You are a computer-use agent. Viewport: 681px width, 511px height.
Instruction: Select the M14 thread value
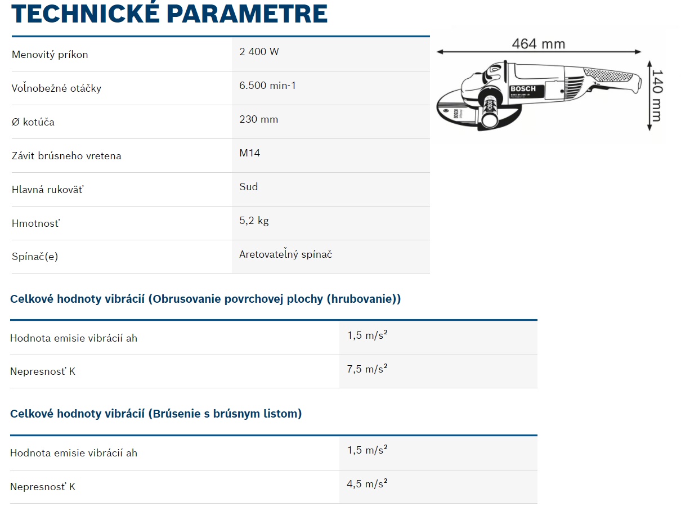tap(249, 153)
